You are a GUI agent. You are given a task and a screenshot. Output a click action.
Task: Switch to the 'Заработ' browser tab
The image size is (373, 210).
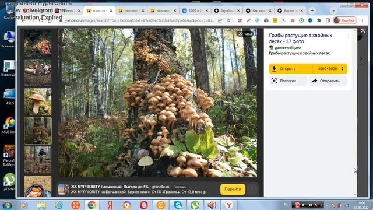click(x=227, y=10)
